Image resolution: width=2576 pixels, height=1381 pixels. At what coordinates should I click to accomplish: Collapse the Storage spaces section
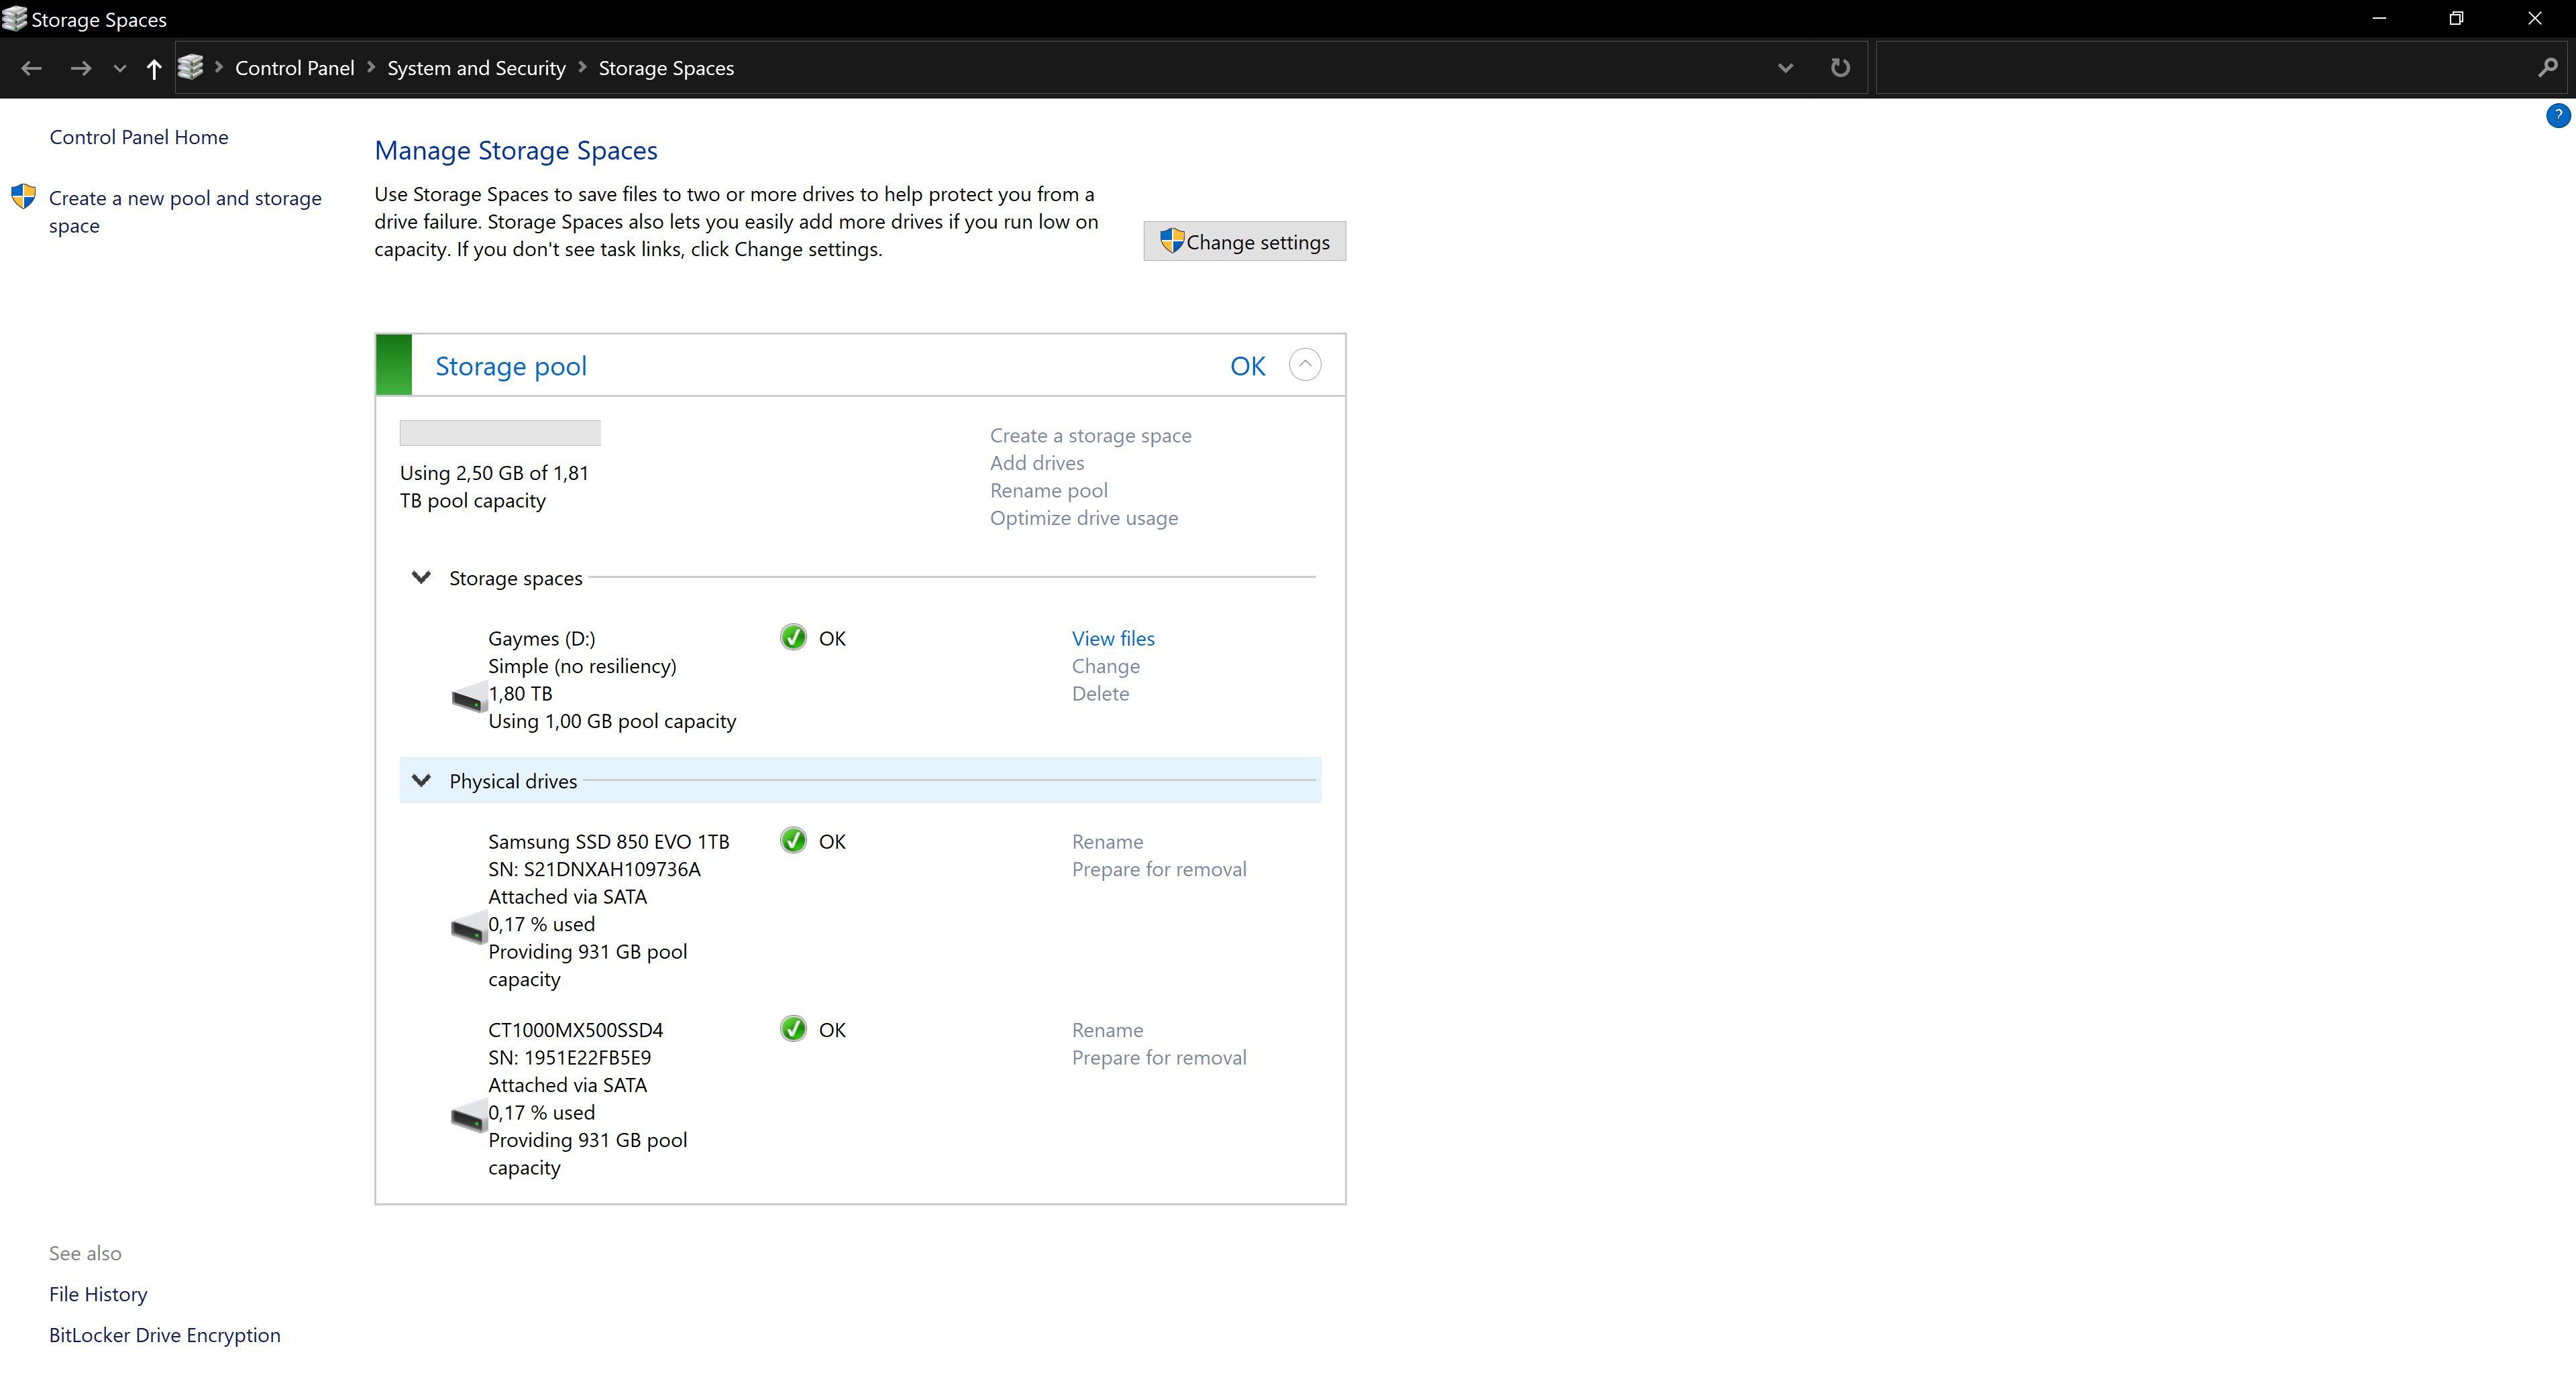tap(421, 578)
